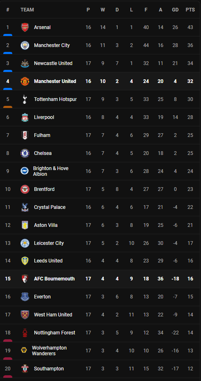Open Leicester City team link
This screenshot has height=381, width=201.
click(x=49, y=243)
